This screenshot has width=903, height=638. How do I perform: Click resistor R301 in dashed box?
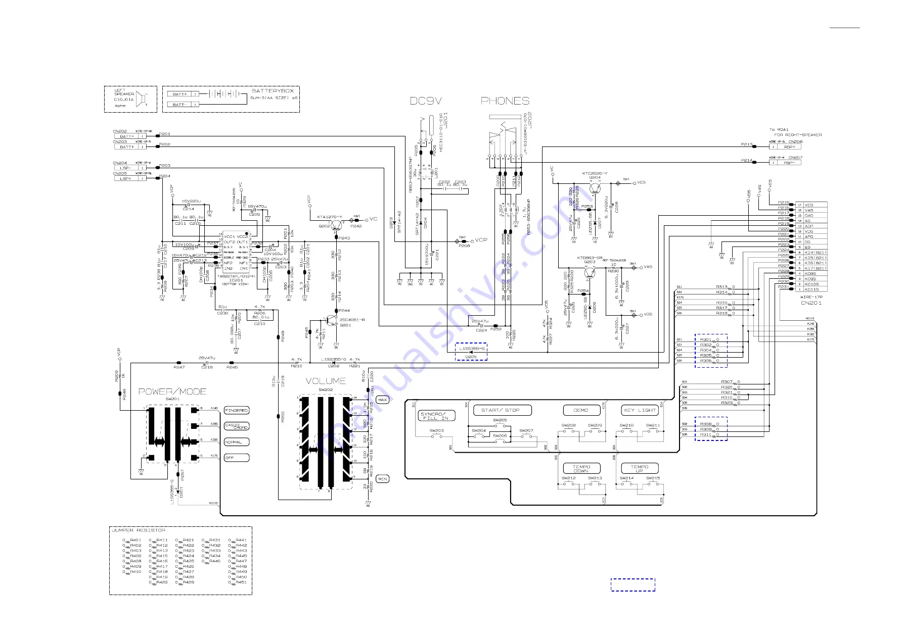710,339
